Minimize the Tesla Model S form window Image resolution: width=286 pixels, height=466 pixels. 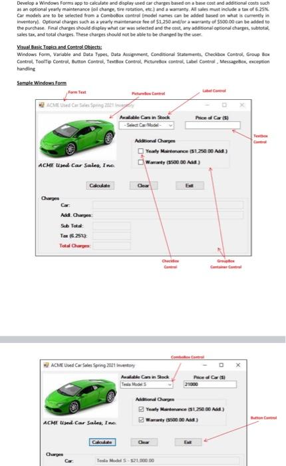tap(205, 365)
